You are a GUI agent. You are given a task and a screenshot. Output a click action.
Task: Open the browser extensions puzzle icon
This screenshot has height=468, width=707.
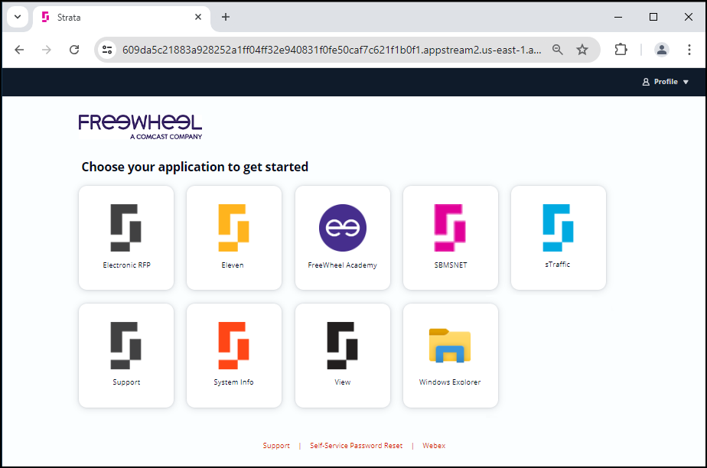pyautogui.click(x=621, y=50)
